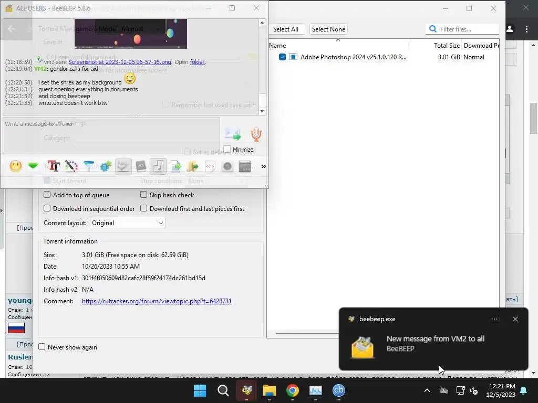The image size is (538, 403).
Task: Open the beebeep.exe notification options (...)
Action: coord(494,319)
